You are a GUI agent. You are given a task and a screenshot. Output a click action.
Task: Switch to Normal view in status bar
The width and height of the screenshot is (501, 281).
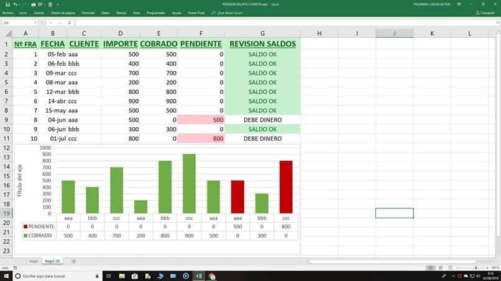point(431,267)
